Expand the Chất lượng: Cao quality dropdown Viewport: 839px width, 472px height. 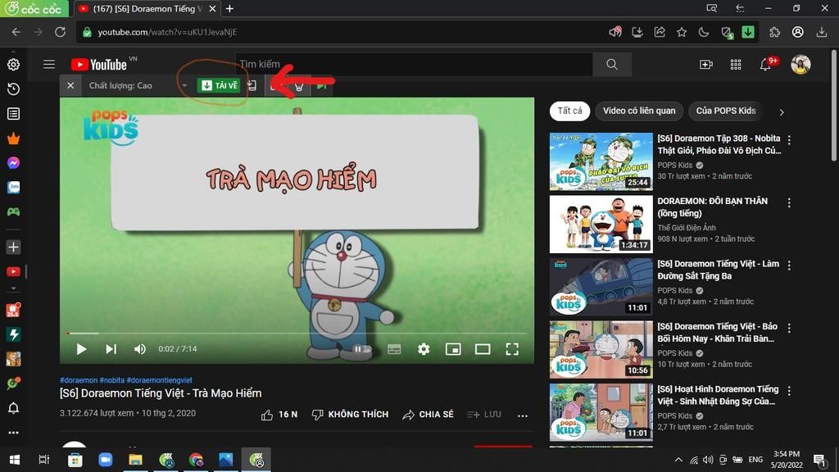pos(138,85)
